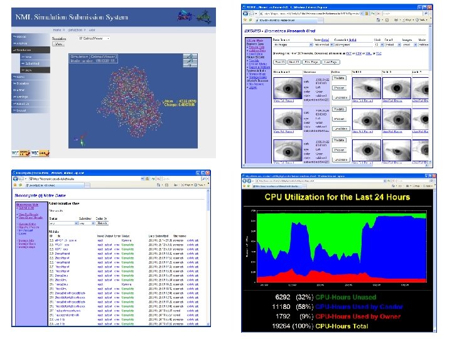Screen dimensions: 452x339
Task: Open the Simulation dropdown showing CatmodViewer
Action: (x=94, y=38)
